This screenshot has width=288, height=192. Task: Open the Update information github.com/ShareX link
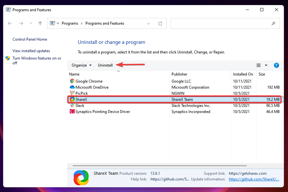[254, 179]
